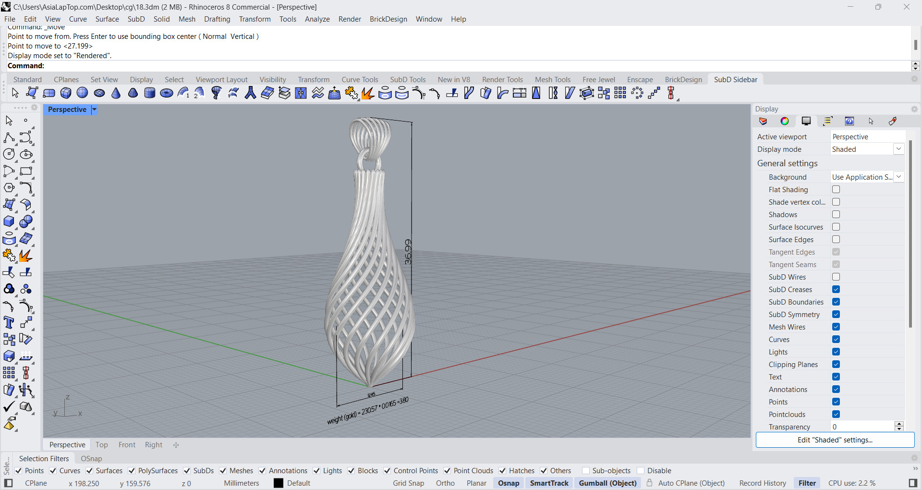Enable the SubD Wires checkbox
The height and width of the screenshot is (490, 922).
click(x=836, y=277)
